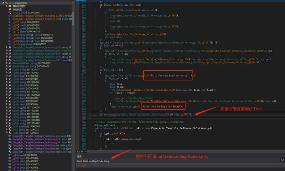The width and height of the screenshot is (285, 171).
Task: Select _g45(string) : bool method in tree
Action: pos(29,44)
